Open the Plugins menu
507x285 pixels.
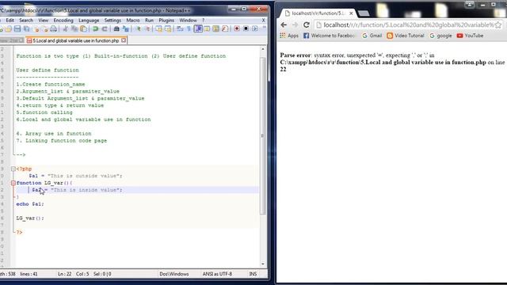166,20
